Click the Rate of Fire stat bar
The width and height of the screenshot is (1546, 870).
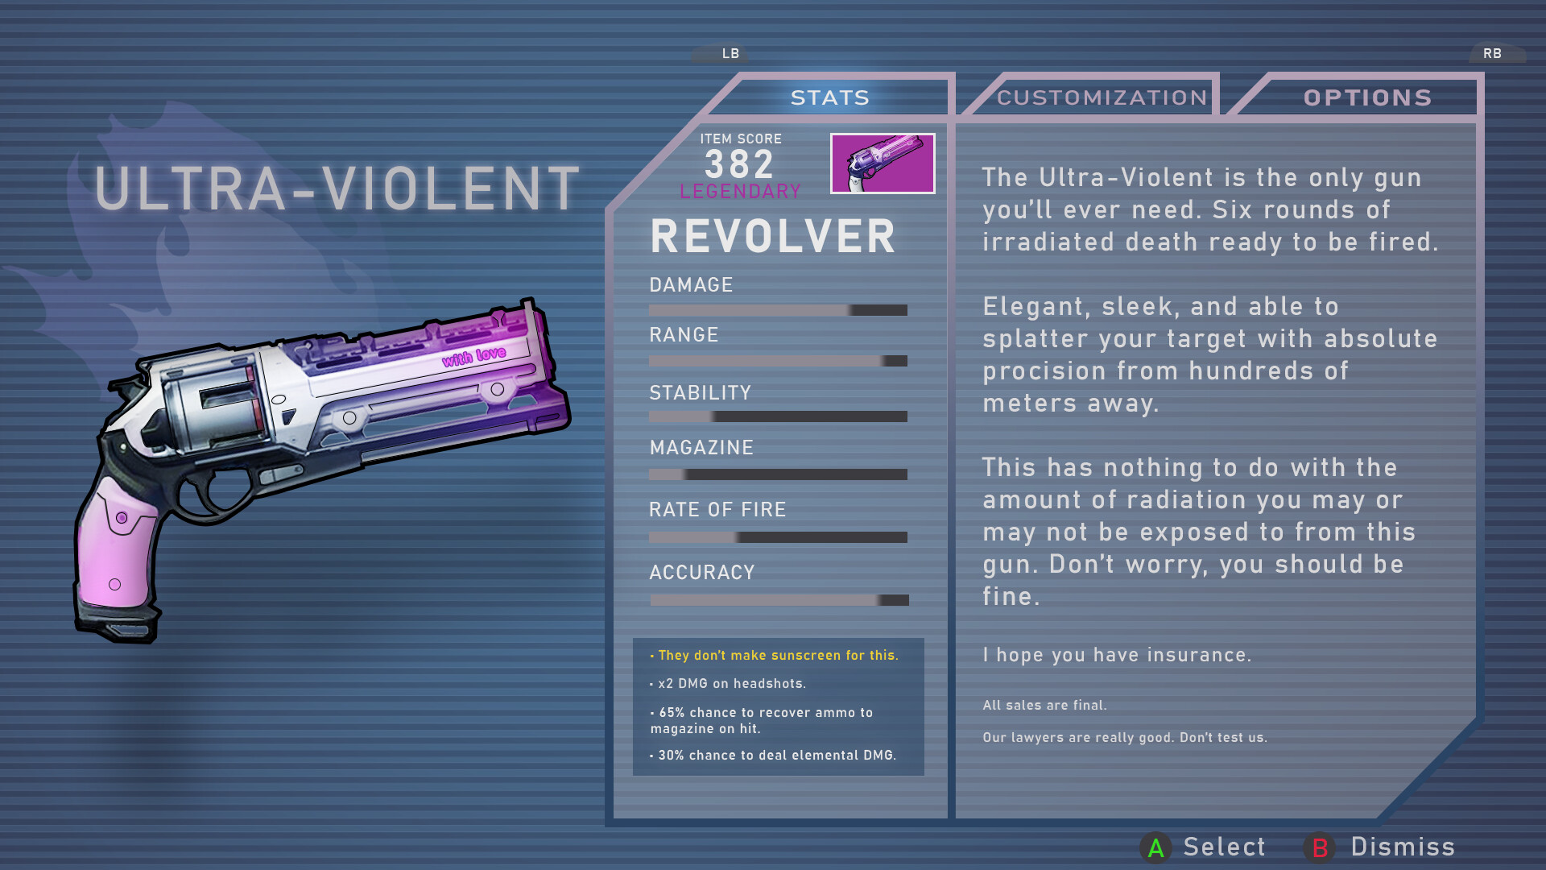point(778,537)
